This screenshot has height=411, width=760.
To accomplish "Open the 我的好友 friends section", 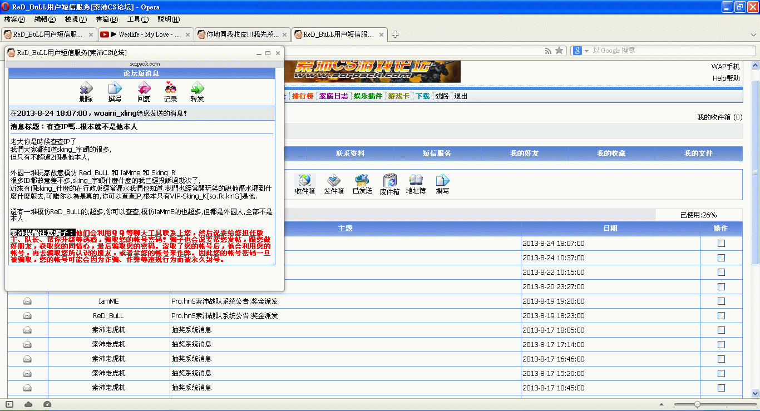I will [x=524, y=153].
